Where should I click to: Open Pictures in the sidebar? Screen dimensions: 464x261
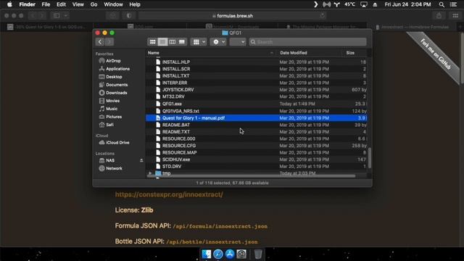pyautogui.click(x=111, y=117)
